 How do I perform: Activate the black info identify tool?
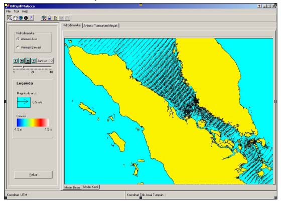click(26, 18)
